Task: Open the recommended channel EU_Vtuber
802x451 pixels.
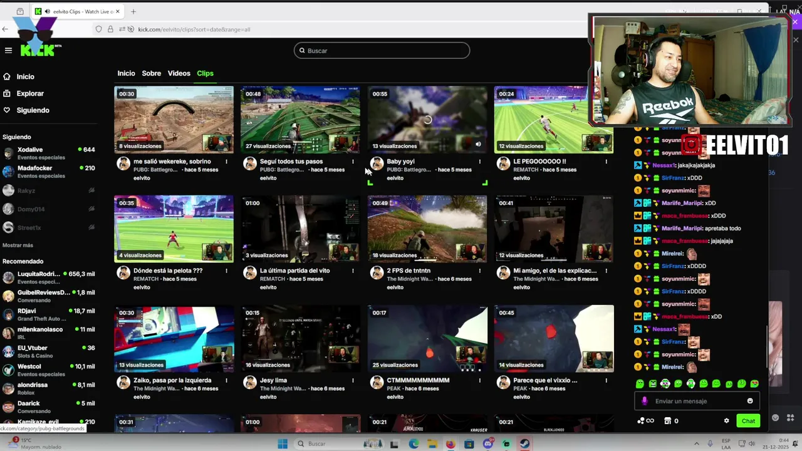Action: click(49, 351)
